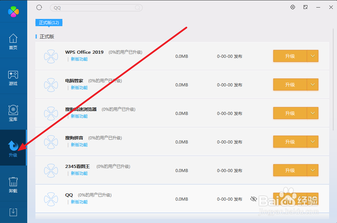Switch to the 正式版(12) tab
This screenshot has width=337, height=223.
coord(49,22)
